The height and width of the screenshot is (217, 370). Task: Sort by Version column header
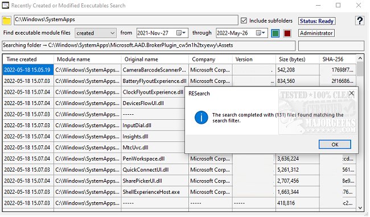(254, 59)
